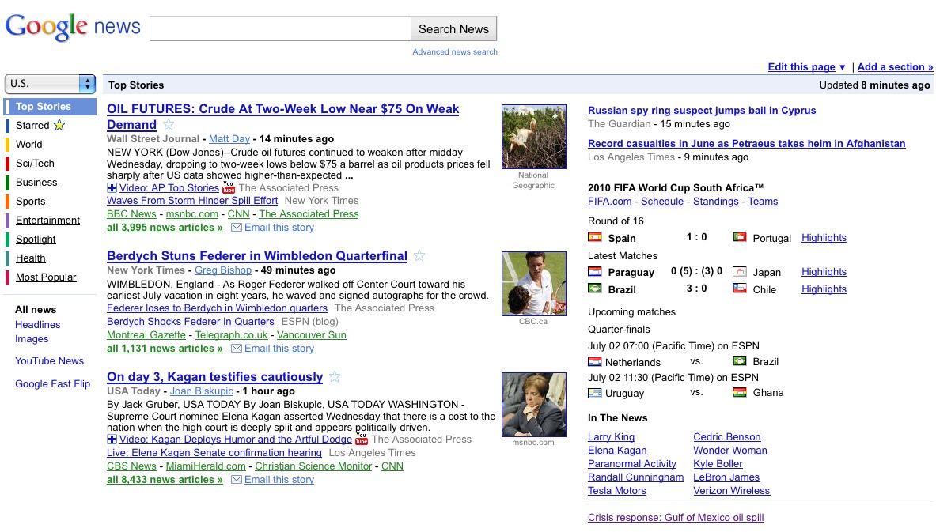
Task: Star the OIL FUTURES crude oil story
Action: [169, 125]
